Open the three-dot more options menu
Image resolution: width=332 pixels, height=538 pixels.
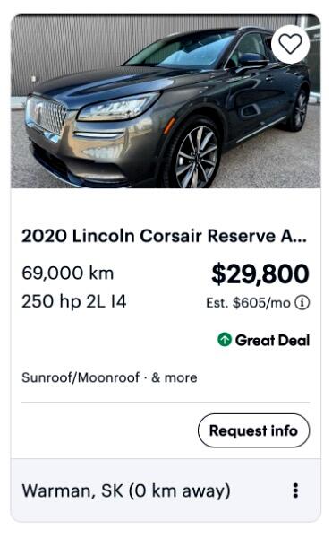click(295, 490)
